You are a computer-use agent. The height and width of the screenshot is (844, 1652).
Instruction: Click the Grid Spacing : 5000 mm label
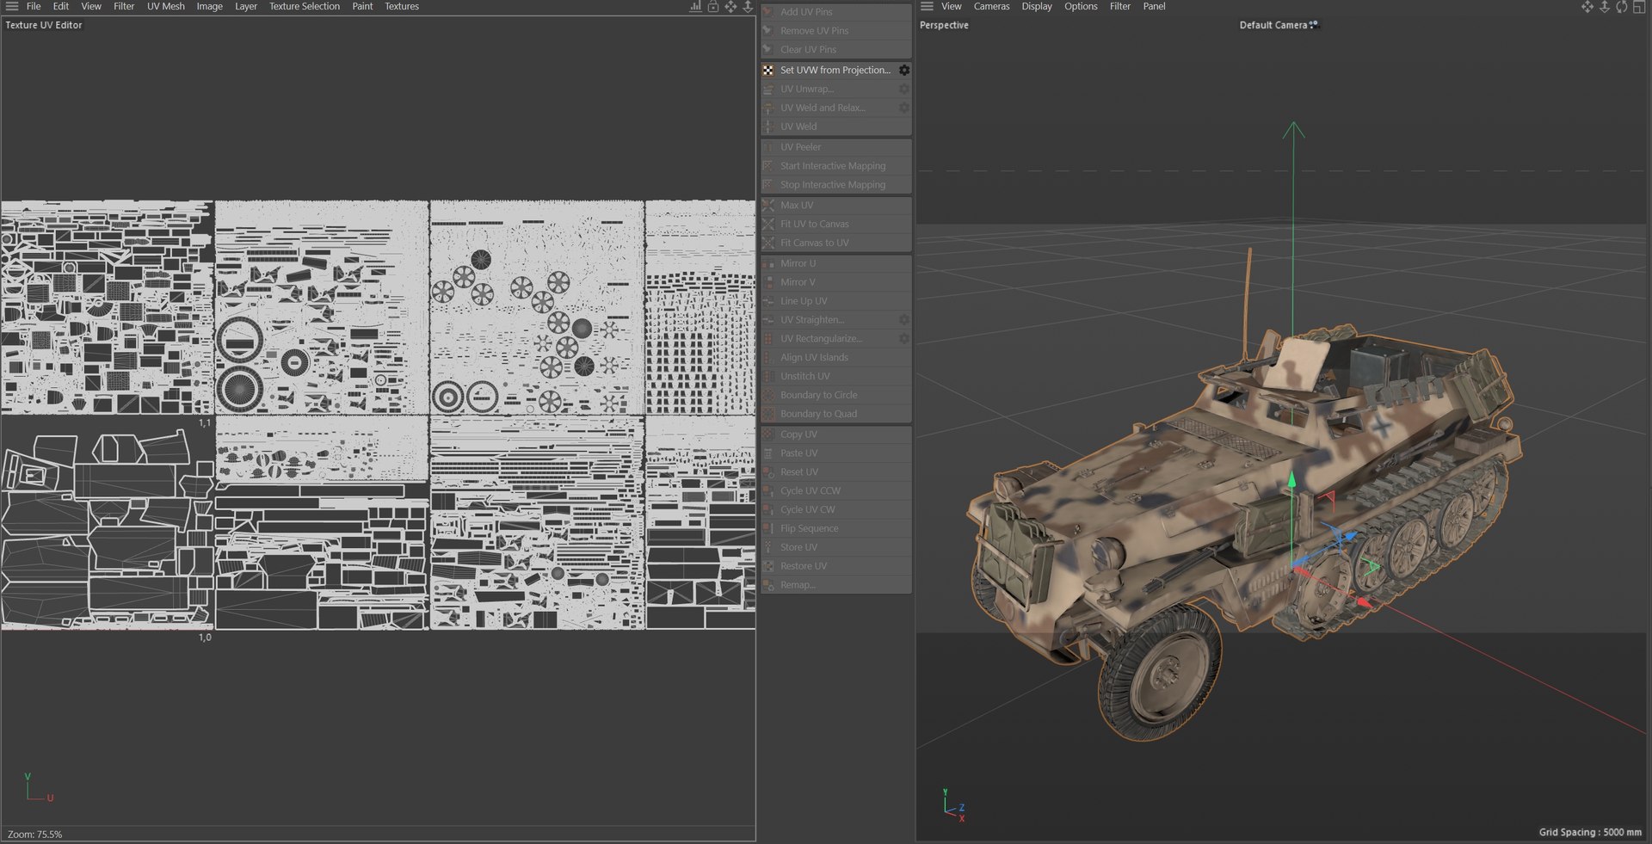(1590, 832)
